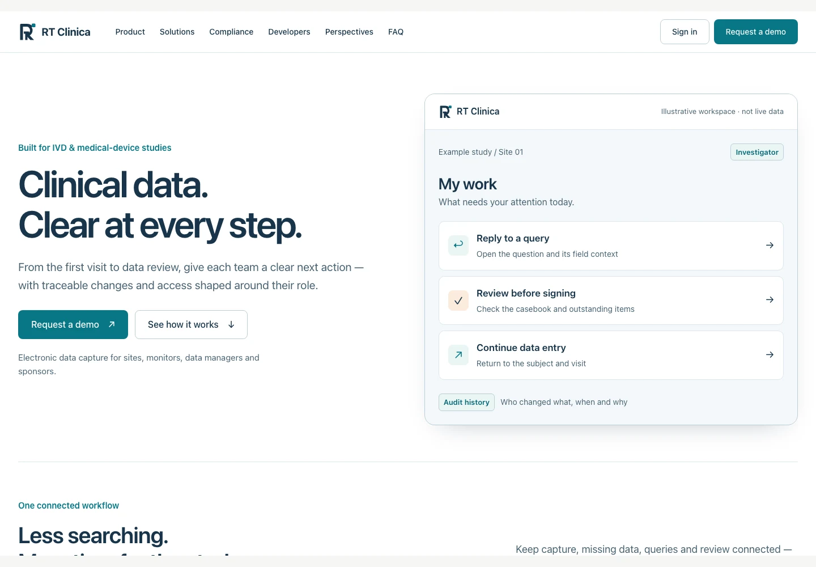Viewport: 816px width, 567px height.
Task: Visit the Perspectives page
Action: (x=349, y=32)
